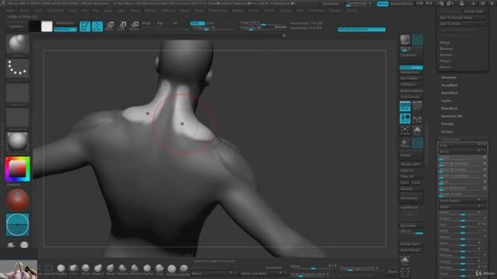Open the Transform menu
Image resolution: width=497 pixels, height=279 pixels.
pos(317,10)
